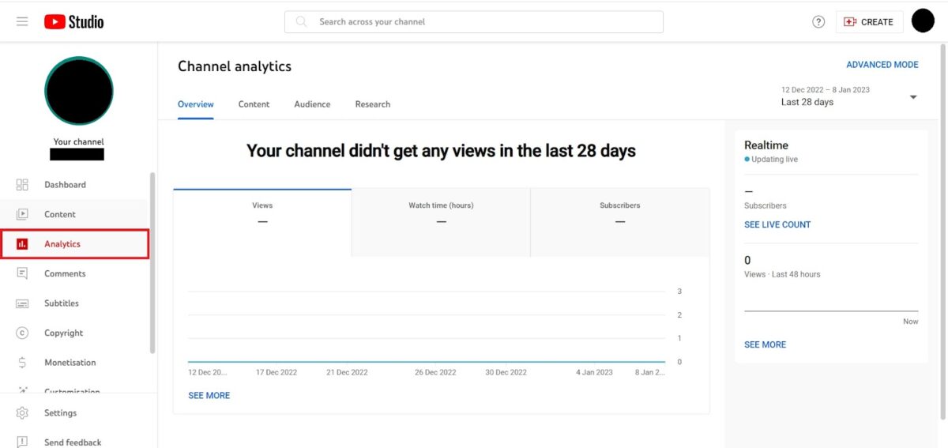
Task: Switch to the Overview tab
Action: click(x=195, y=104)
